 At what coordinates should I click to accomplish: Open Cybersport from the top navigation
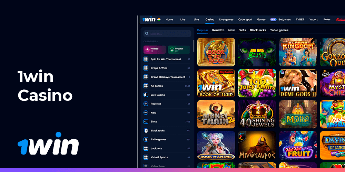click(245, 20)
